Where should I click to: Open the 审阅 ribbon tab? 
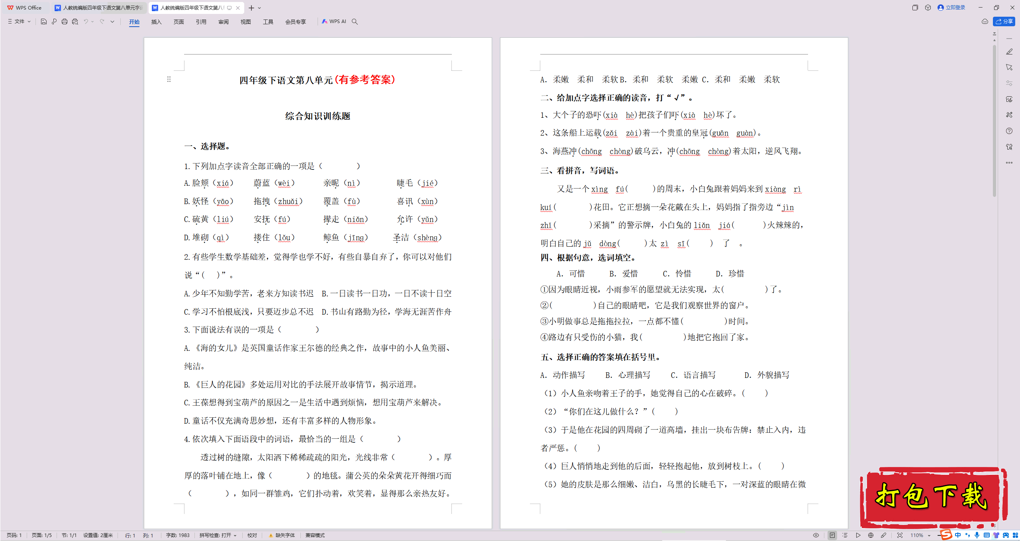coord(223,22)
